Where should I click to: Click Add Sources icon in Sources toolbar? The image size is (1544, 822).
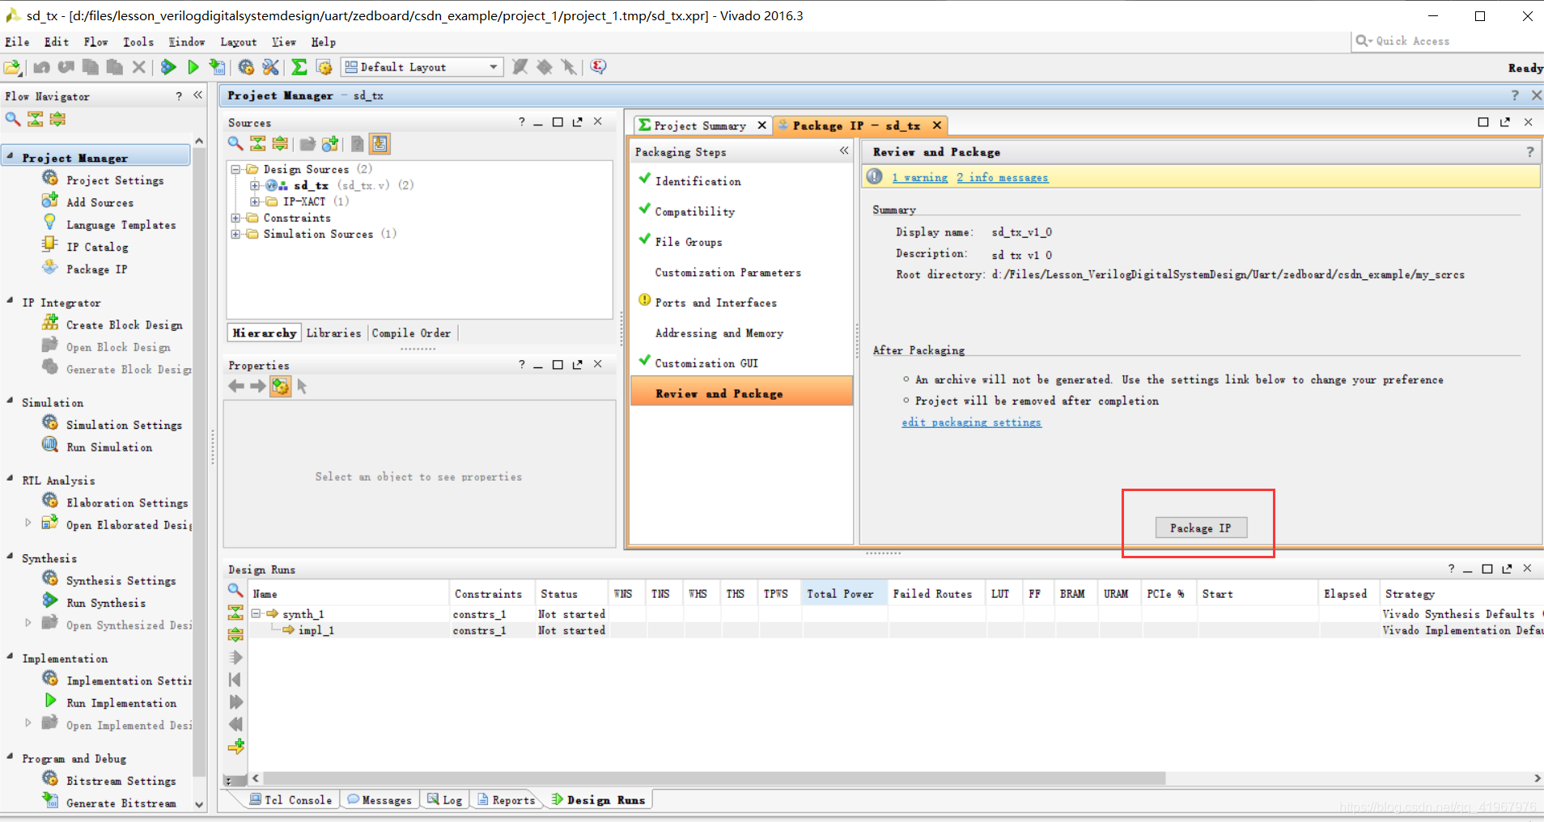click(x=330, y=144)
